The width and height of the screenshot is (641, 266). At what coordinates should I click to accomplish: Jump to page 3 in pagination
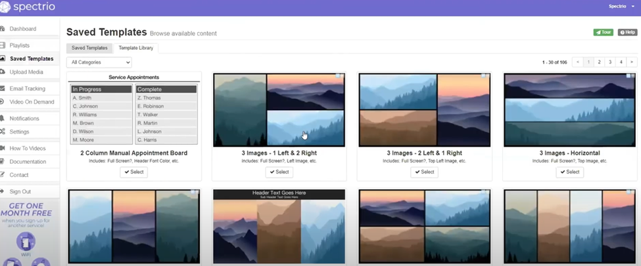tap(610, 62)
